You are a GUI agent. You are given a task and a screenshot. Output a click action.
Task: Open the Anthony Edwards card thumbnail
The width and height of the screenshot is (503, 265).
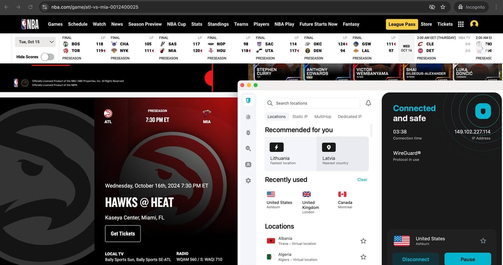coord(327,72)
